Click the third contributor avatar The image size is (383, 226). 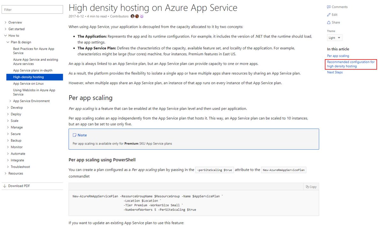[x=141, y=16]
